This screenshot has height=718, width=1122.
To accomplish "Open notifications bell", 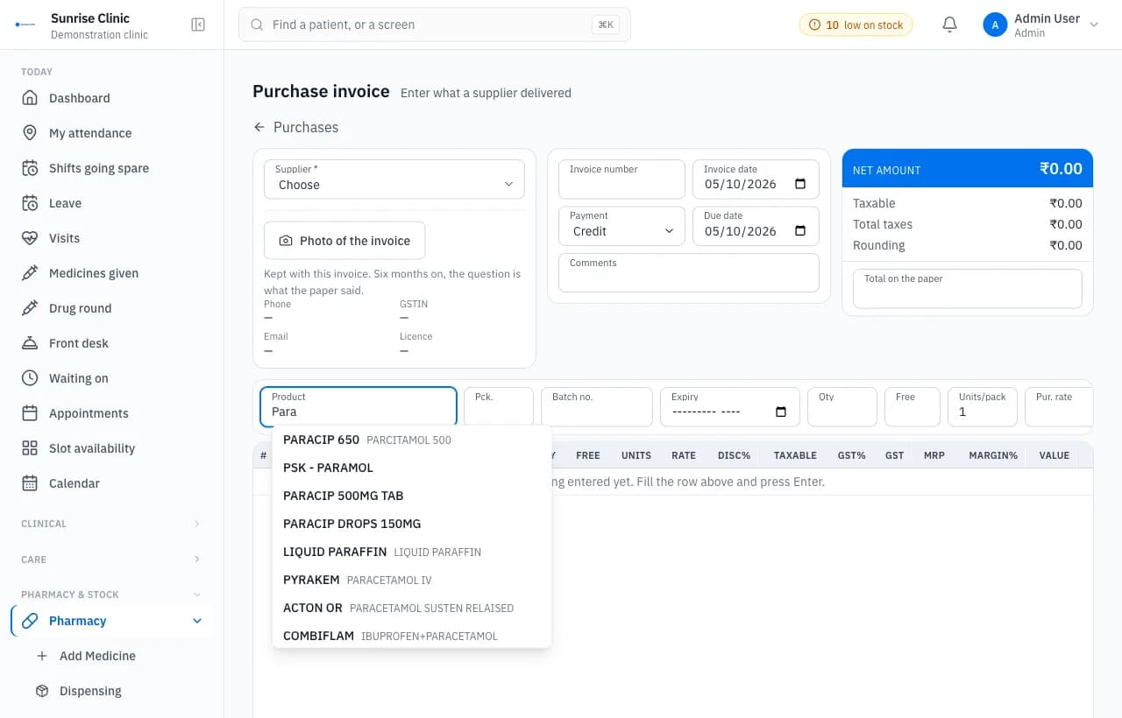I will (x=949, y=25).
